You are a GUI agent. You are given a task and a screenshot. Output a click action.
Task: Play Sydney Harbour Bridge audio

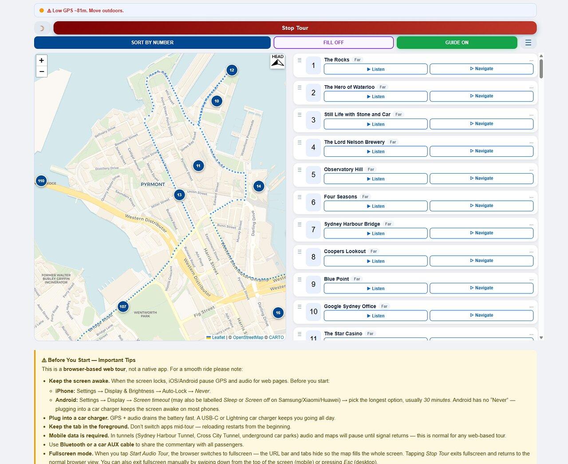pyautogui.click(x=376, y=234)
